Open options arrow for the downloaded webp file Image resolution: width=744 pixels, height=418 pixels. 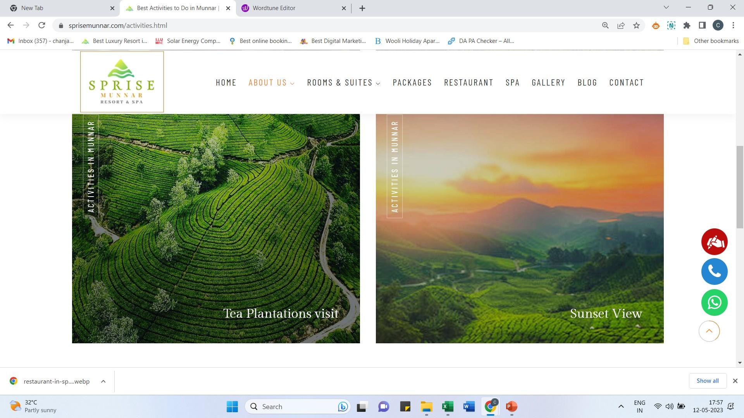pos(103,381)
